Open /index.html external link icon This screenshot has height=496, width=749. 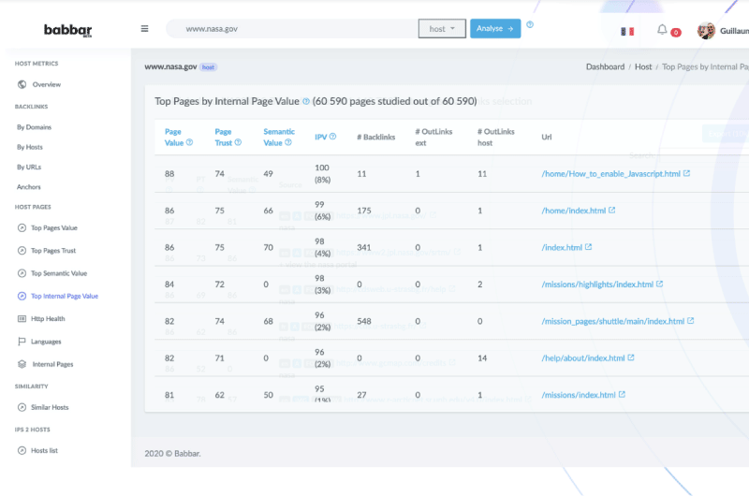[589, 247]
